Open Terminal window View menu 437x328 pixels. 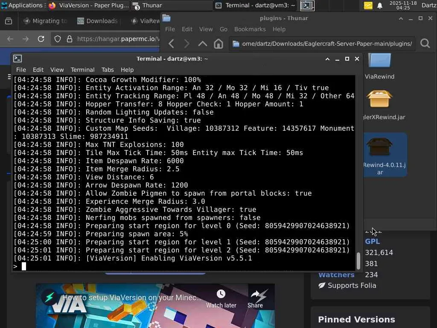click(57, 70)
